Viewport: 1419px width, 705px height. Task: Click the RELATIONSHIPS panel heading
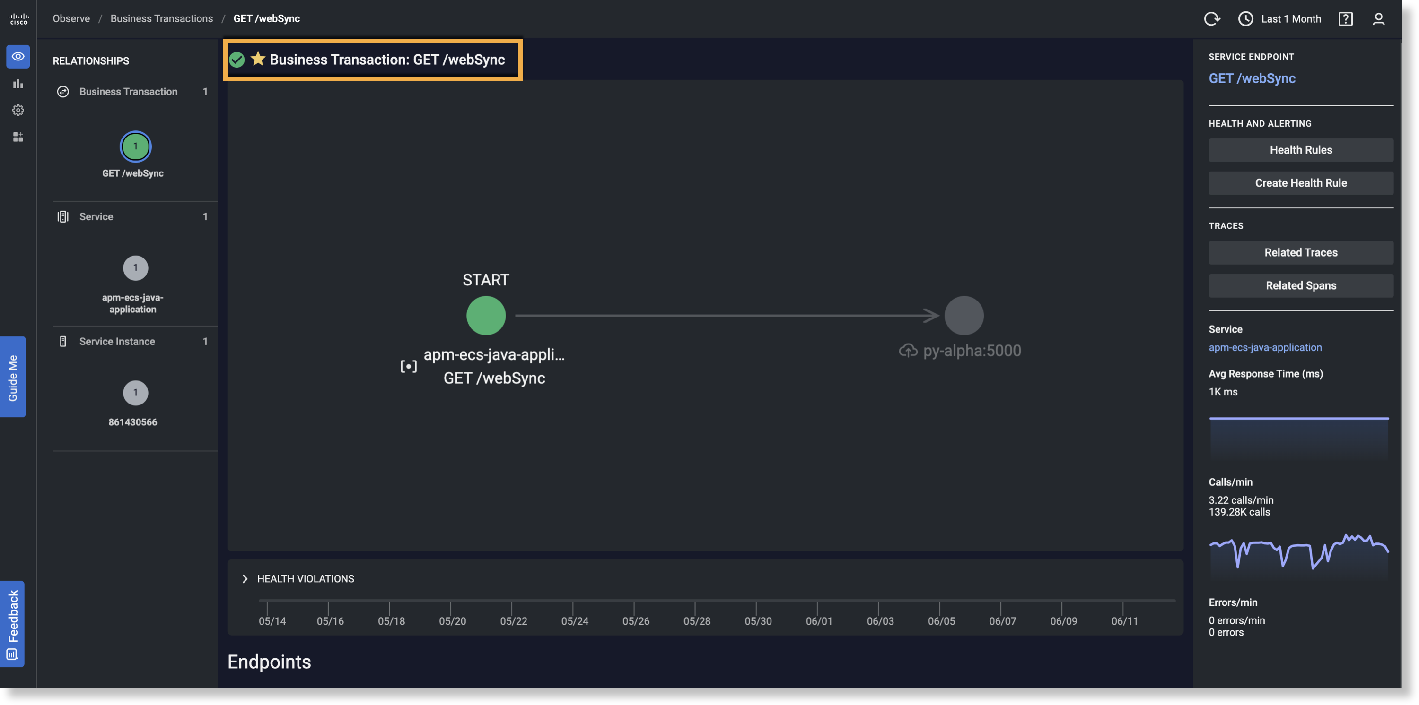[91, 60]
